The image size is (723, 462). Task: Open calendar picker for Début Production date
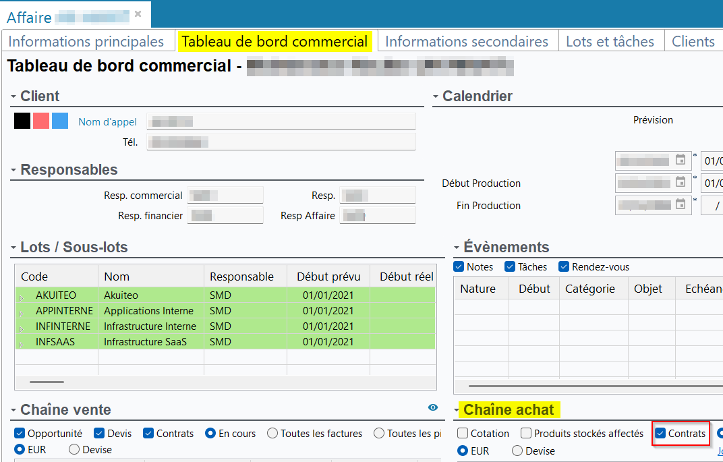(x=681, y=183)
